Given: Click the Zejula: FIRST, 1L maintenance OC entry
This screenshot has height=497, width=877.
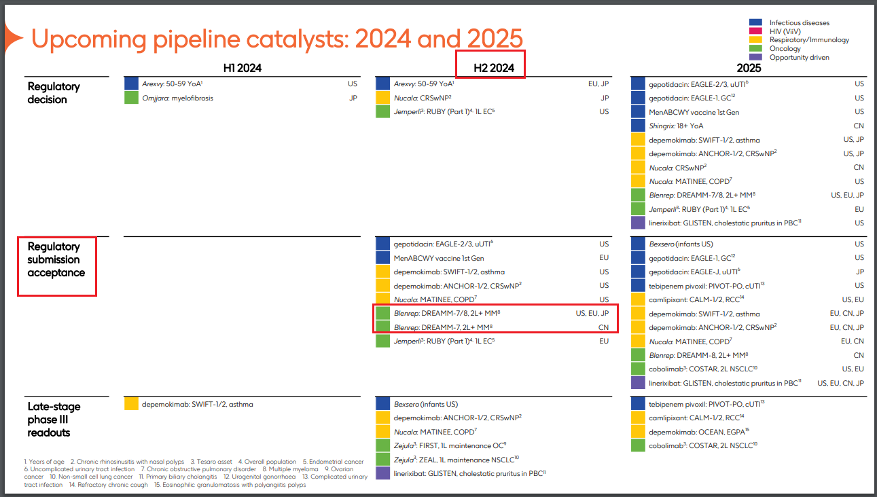Looking at the screenshot, I should click(450, 445).
